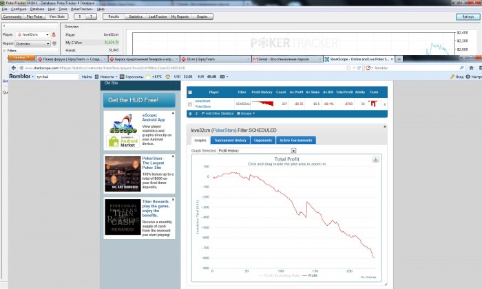Open the PokerTracker File menu
The height and width of the screenshot is (289, 482).
point(5,9)
